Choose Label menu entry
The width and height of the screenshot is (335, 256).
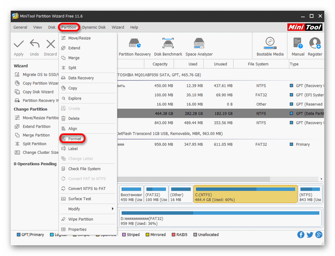pyautogui.click(x=88, y=149)
